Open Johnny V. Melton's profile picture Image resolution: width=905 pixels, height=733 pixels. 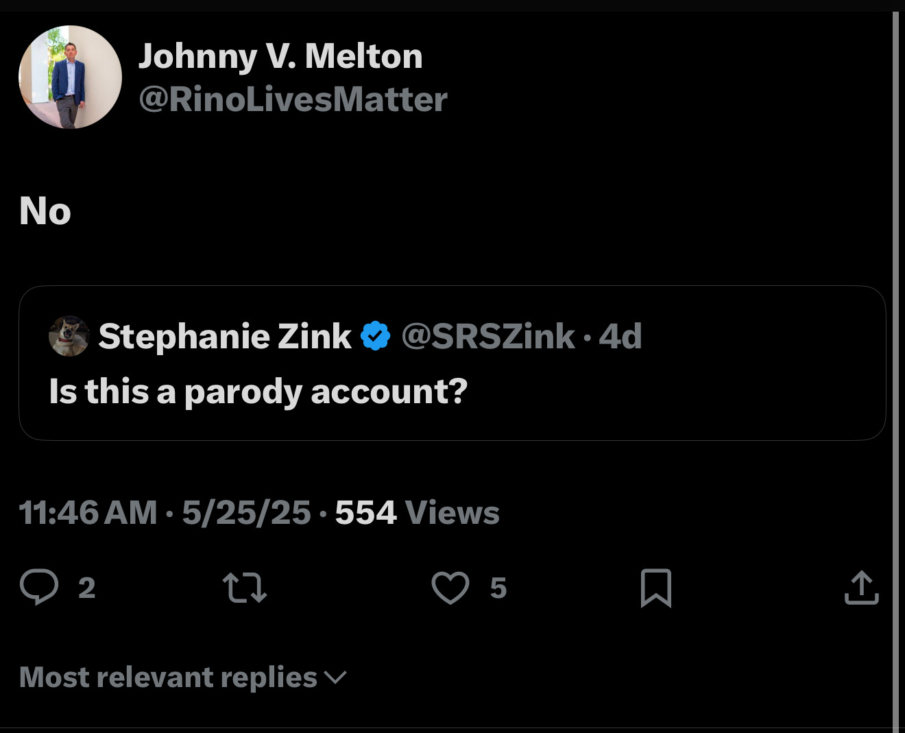click(70, 77)
